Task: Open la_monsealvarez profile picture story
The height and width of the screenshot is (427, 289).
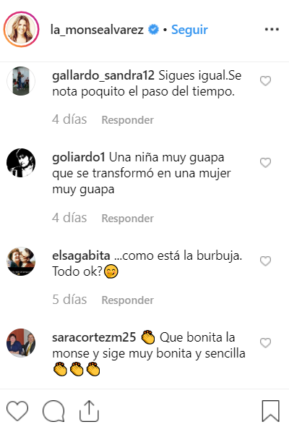Action: pos(21,29)
